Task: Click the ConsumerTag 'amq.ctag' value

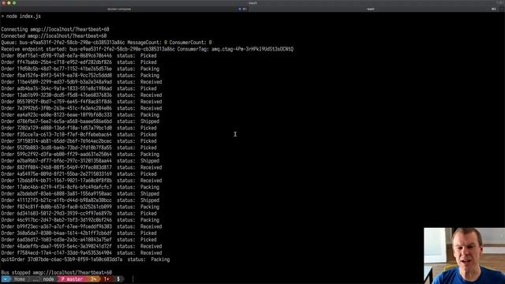Action: pos(252,49)
